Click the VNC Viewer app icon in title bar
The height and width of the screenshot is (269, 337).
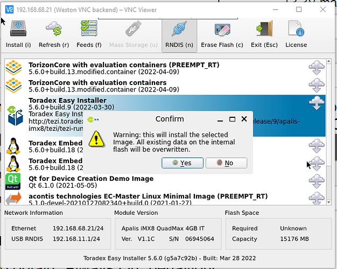click(10, 10)
